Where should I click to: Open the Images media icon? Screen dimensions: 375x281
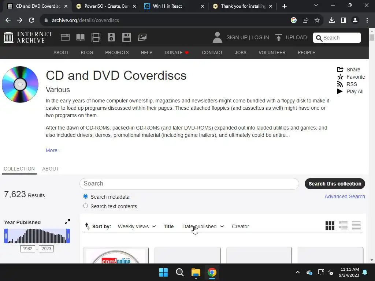142,37
